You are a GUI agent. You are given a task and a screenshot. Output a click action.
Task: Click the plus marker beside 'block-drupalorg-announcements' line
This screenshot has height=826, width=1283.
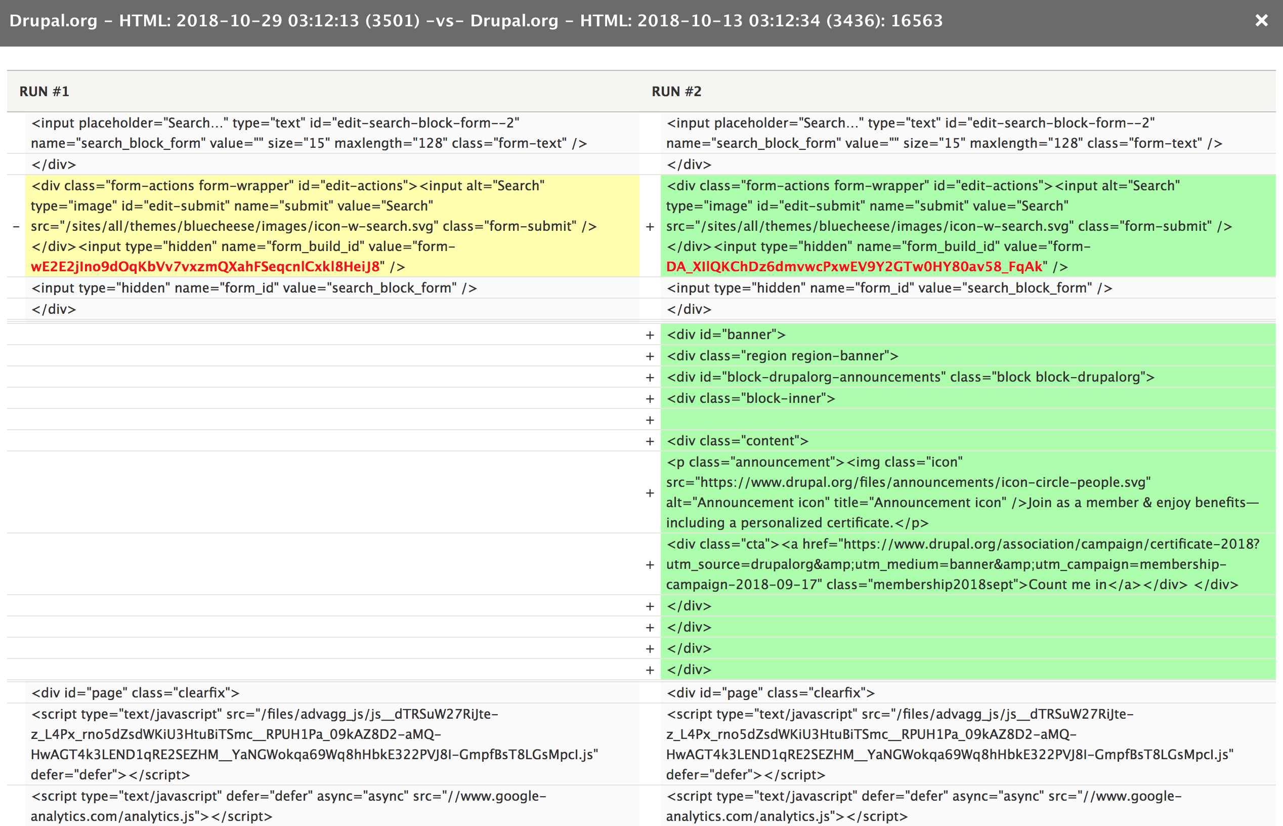point(650,378)
